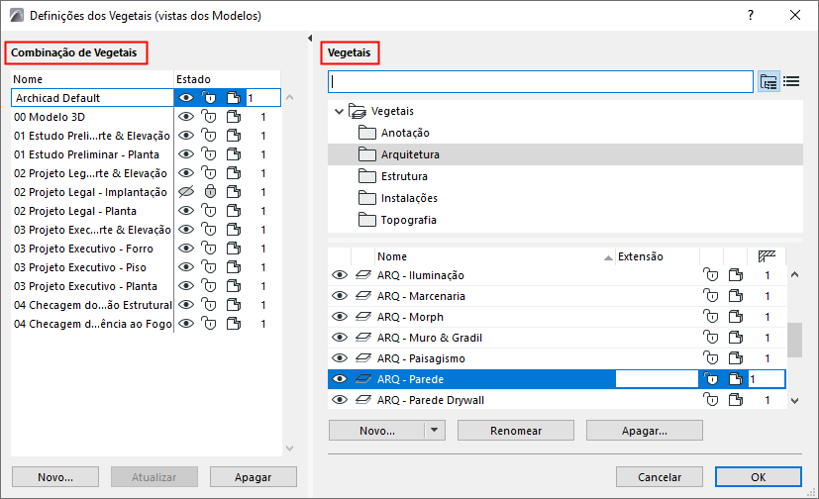Screen dimensions: 819x499
Task: Collapse the Vegetais root folder
Action: [340, 112]
